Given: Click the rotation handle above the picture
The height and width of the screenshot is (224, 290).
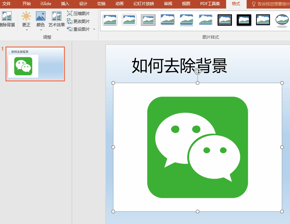Looking at the screenshot, I should pos(197,71).
